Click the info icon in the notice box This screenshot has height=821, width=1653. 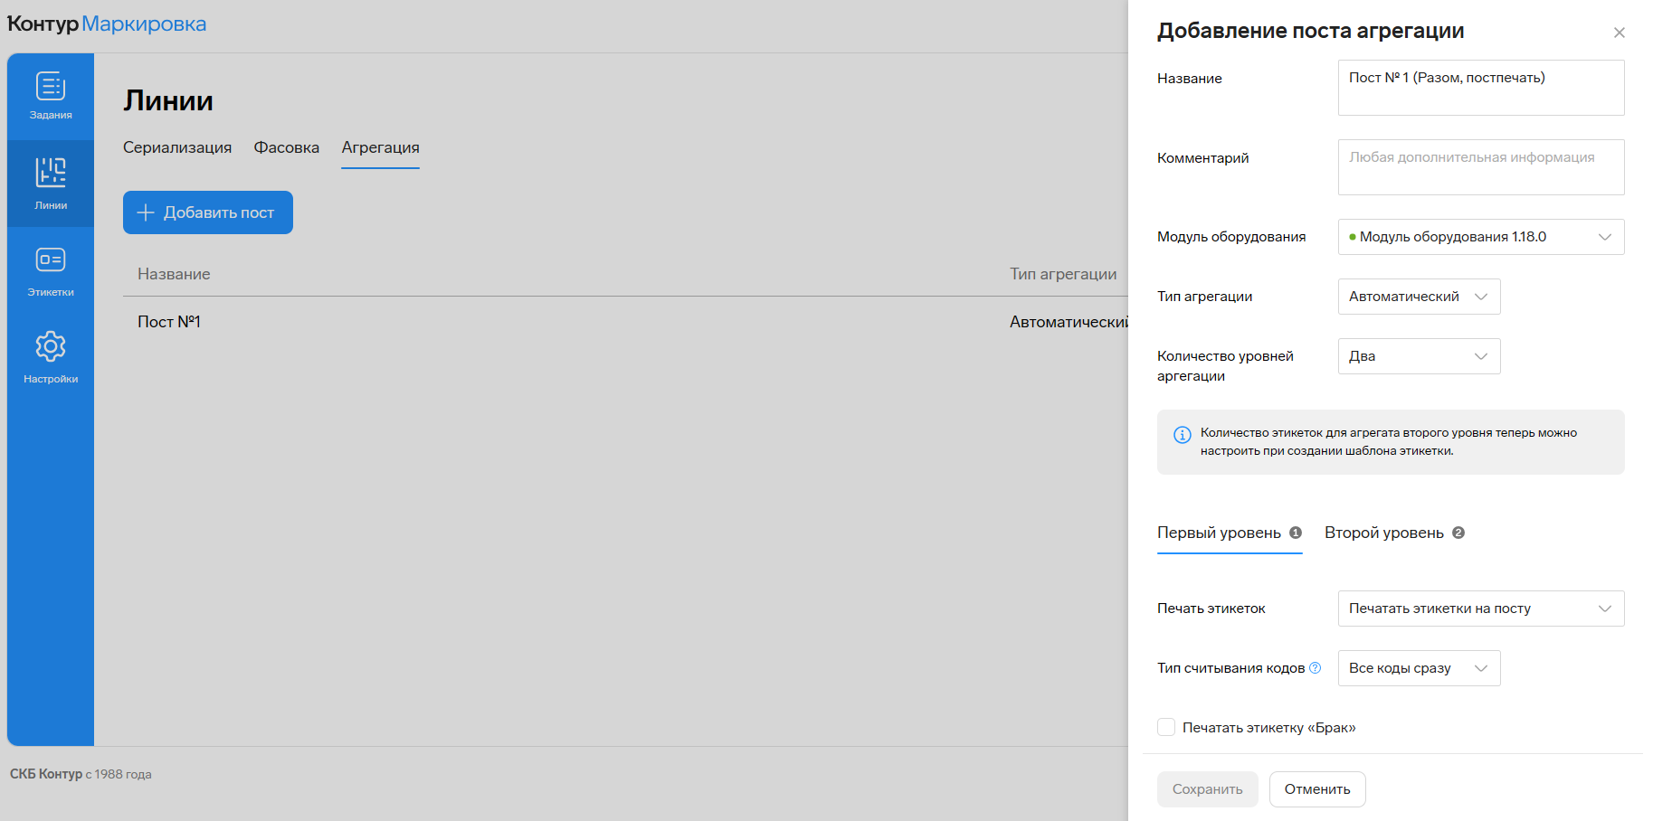point(1183,435)
